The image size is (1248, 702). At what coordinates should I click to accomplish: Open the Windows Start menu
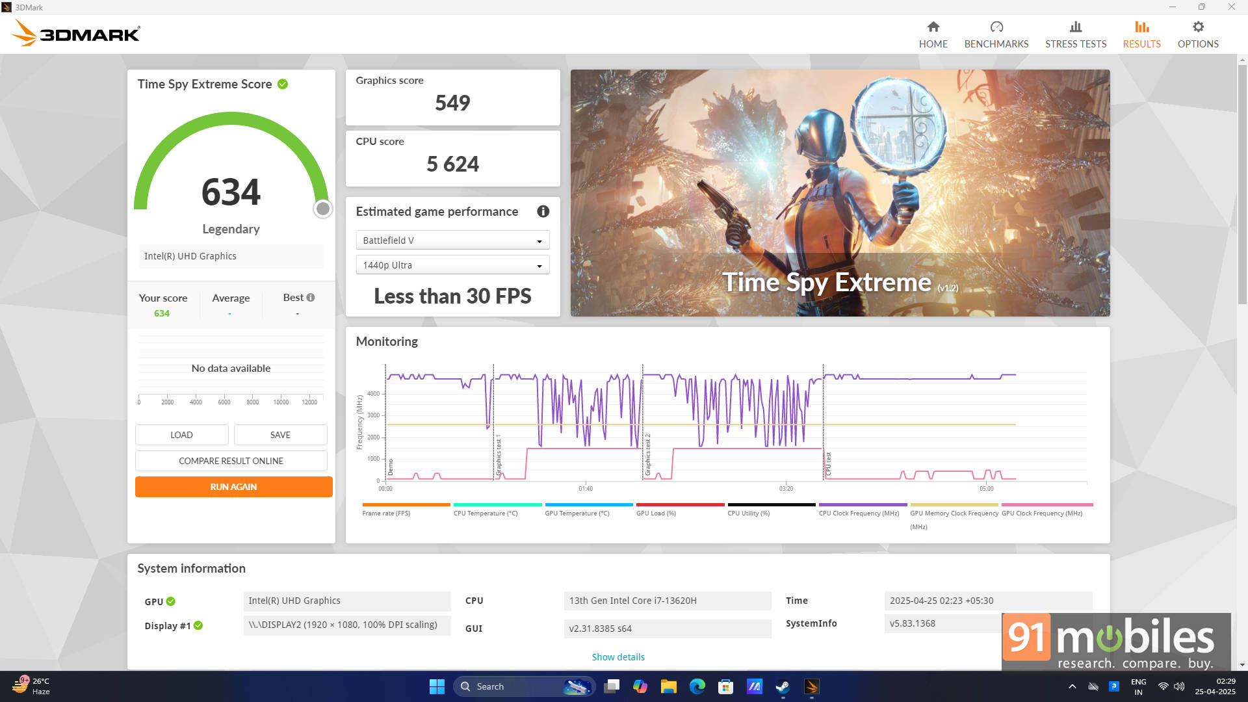[x=437, y=686]
